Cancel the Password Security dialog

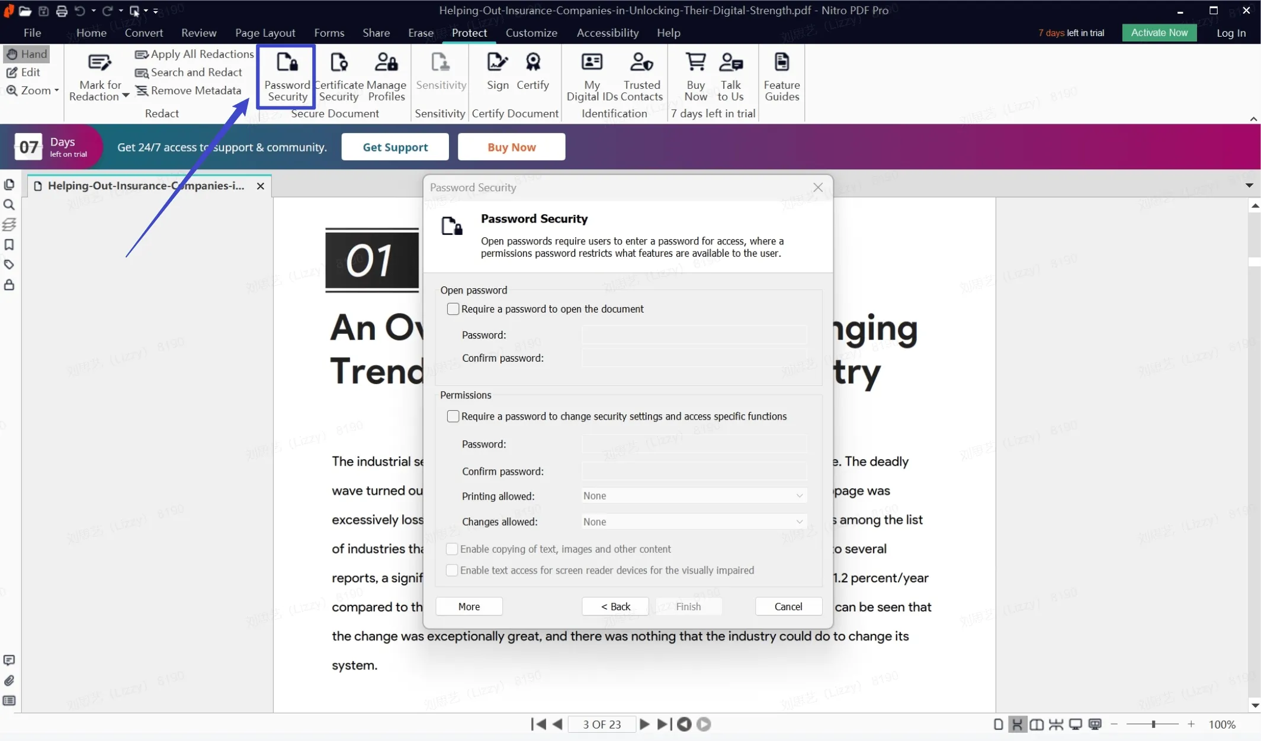[788, 606]
